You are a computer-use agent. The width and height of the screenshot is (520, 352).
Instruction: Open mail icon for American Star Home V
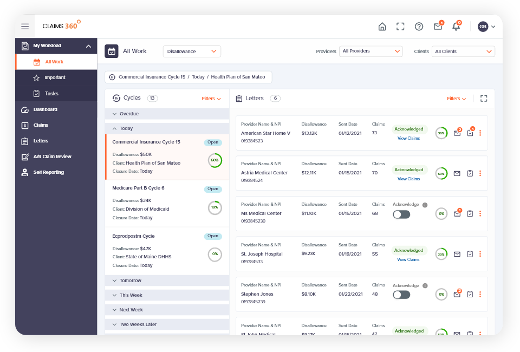click(457, 133)
